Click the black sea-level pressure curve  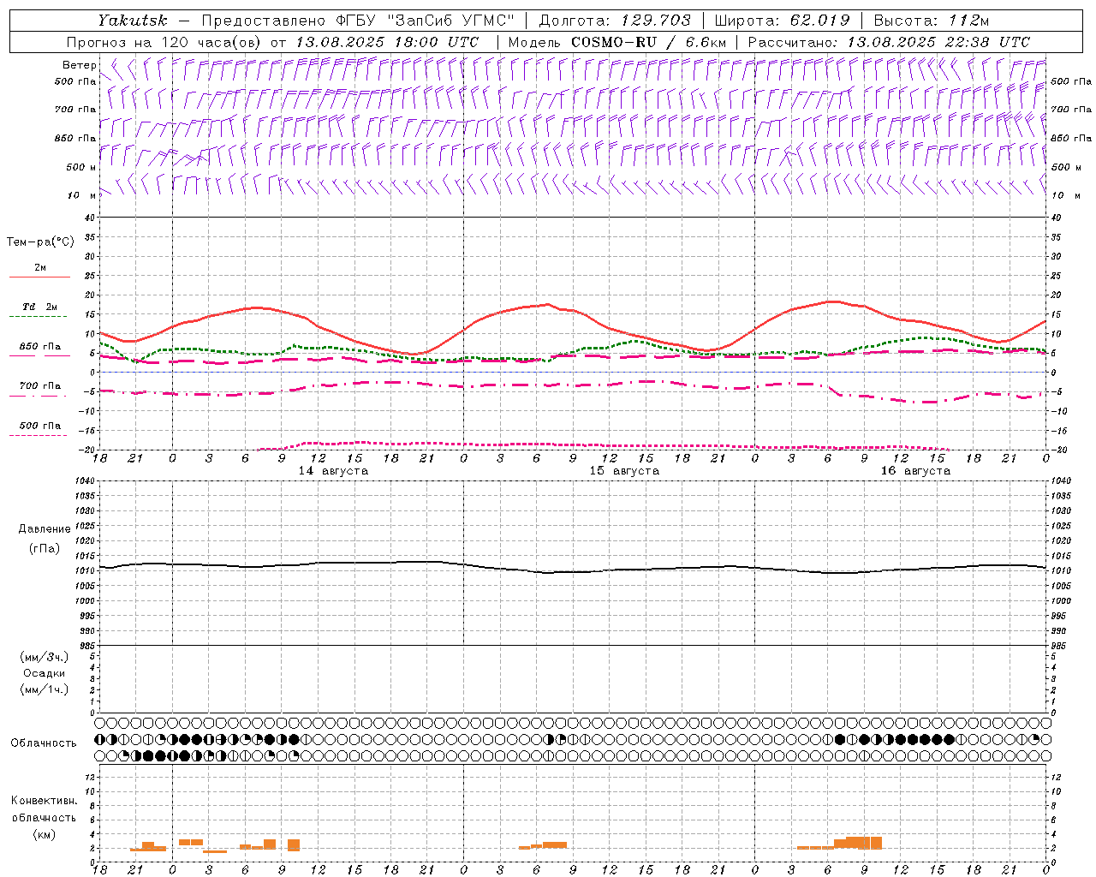[573, 567]
